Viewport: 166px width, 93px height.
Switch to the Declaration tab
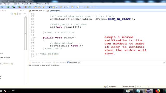[59, 63]
